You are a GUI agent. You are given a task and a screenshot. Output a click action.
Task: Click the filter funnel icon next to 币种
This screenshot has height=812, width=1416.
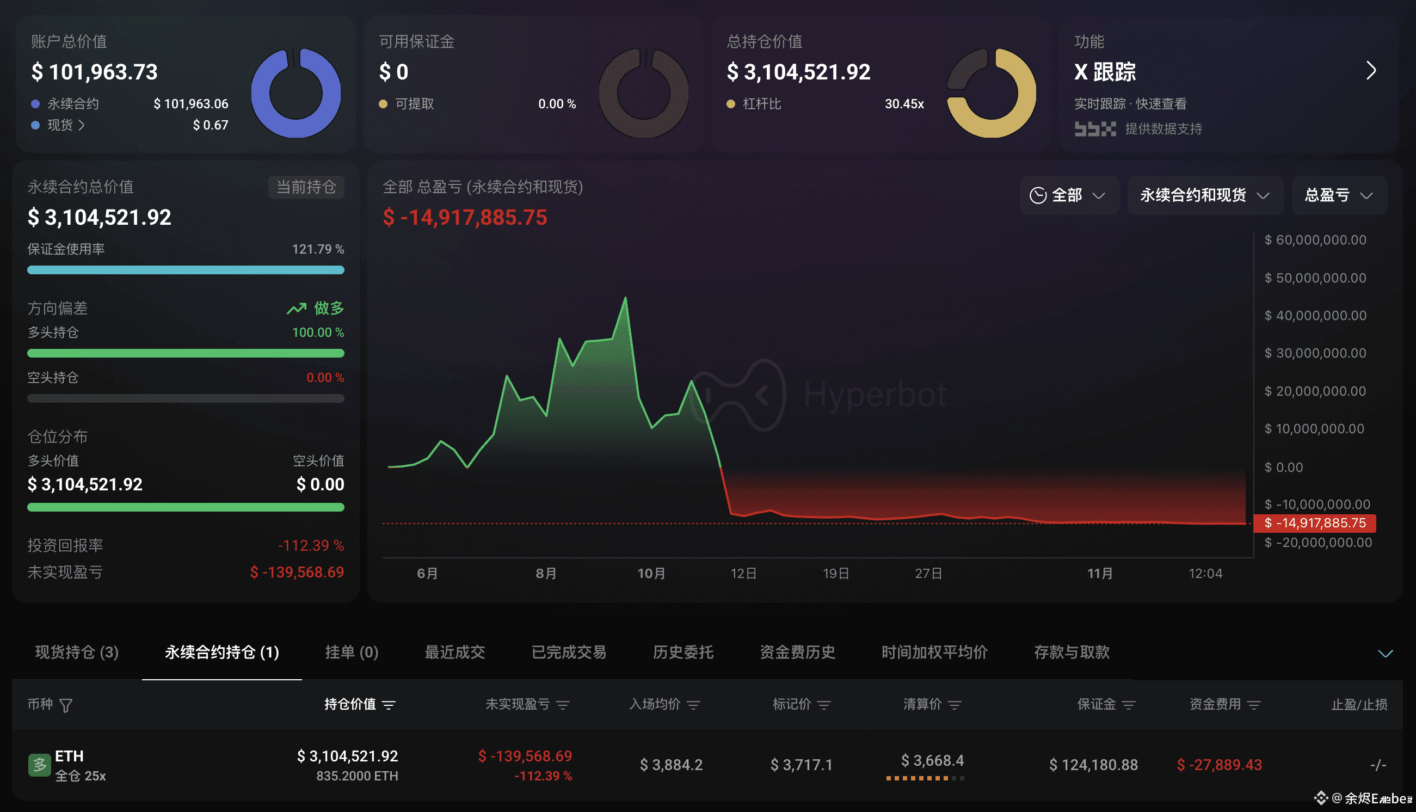point(66,705)
